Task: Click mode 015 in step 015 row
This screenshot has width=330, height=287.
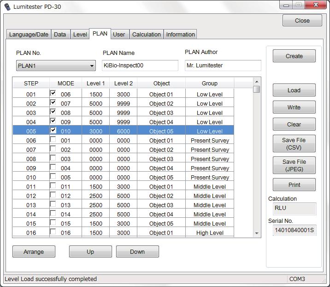Action: click(x=65, y=224)
